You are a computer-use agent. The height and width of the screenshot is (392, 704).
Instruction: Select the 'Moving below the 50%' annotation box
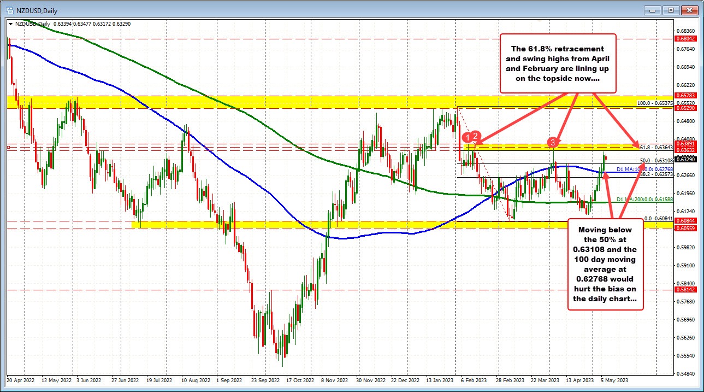coord(605,265)
